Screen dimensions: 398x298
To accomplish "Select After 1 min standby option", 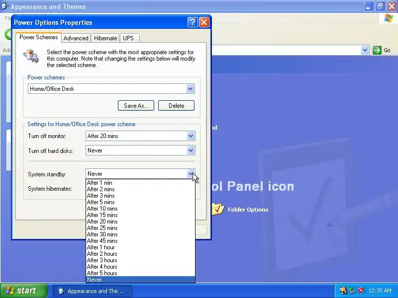I will pos(141,183).
